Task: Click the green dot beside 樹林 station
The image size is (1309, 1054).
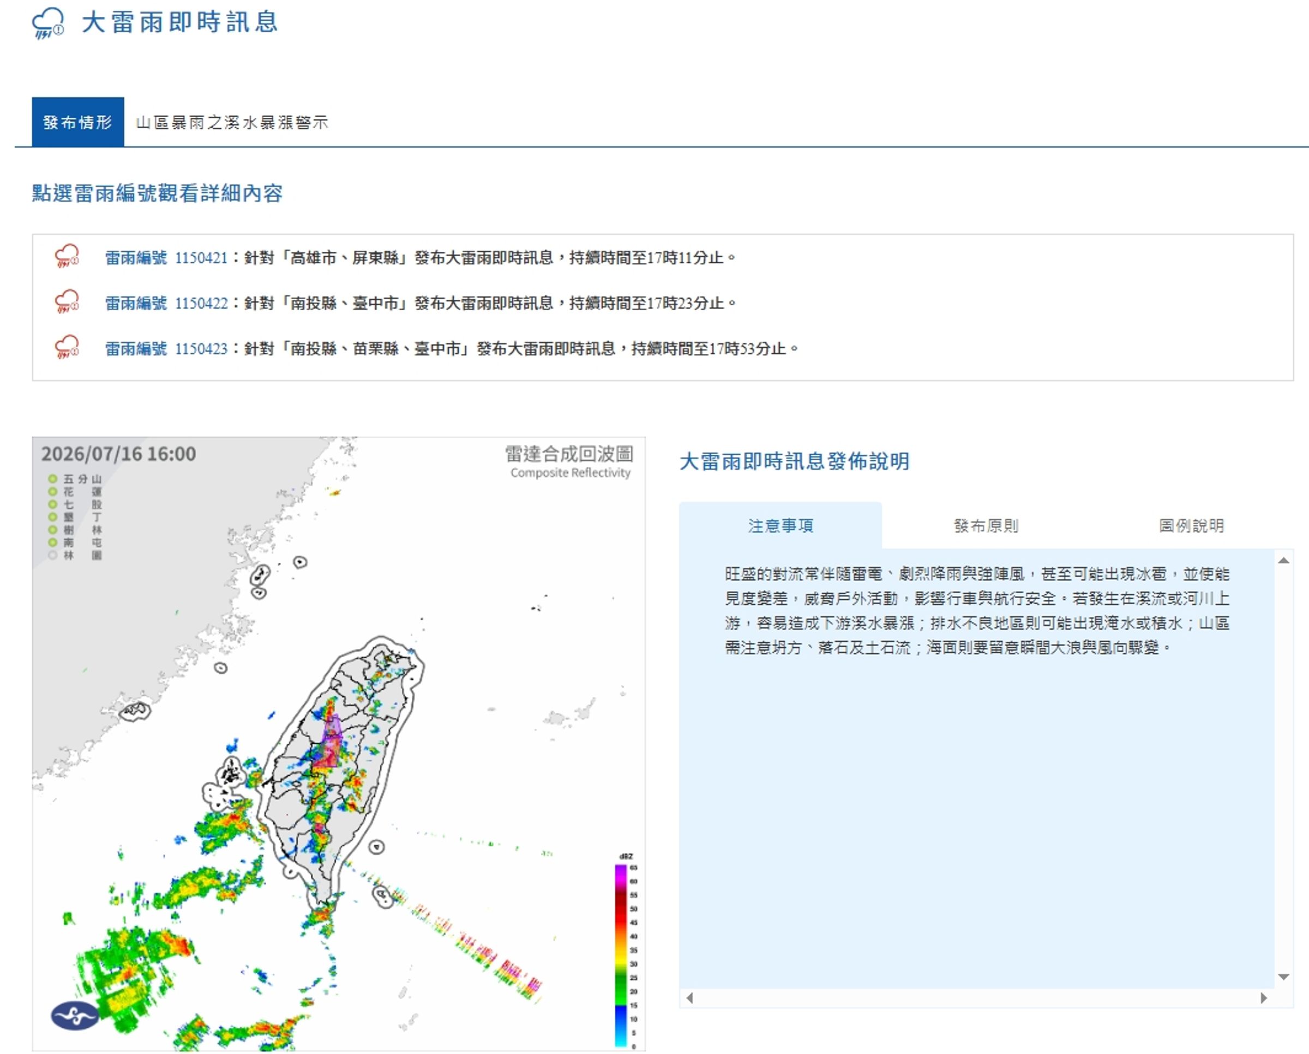Action: pyautogui.click(x=53, y=529)
